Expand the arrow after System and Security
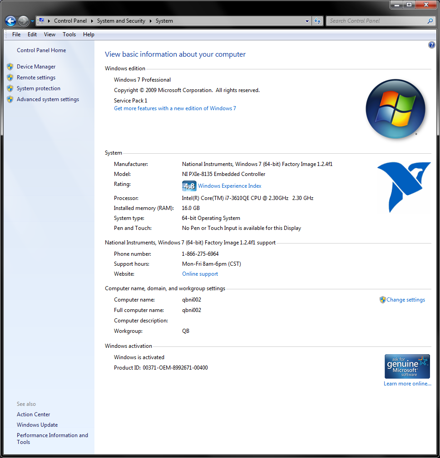This screenshot has height=458, width=440. click(150, 21)
